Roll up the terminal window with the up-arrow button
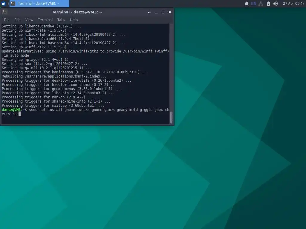The image size is (306, 229). [149, 12]
